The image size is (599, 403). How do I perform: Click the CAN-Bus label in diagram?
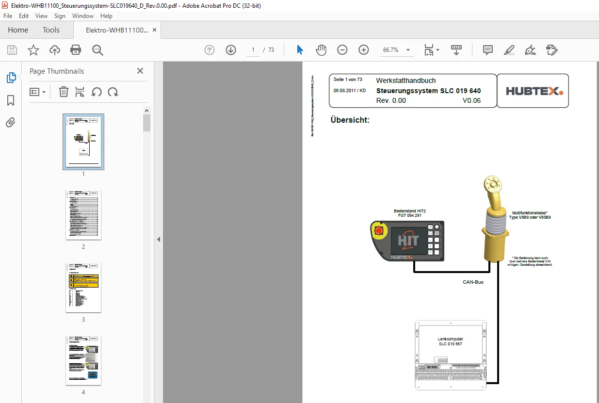point(473,282)
